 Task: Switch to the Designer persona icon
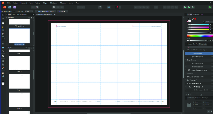[x=10, y=7]
